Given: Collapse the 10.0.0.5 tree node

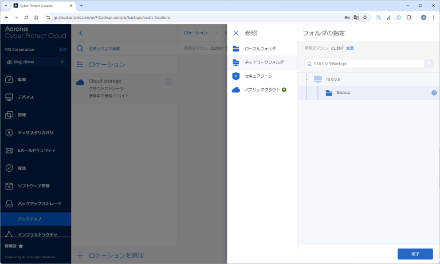Looking at the screenshot, I should tap(308, 78).
